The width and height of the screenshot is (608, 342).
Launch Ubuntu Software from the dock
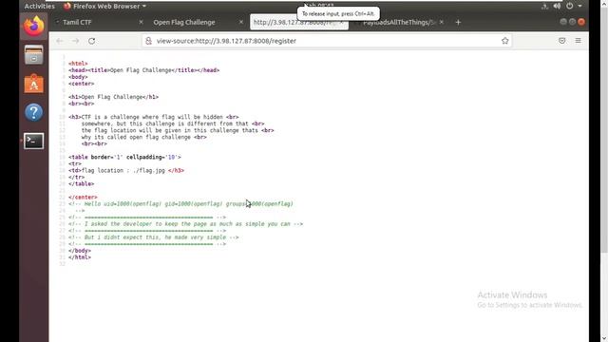pyautogui.click(x=34, y=84)
